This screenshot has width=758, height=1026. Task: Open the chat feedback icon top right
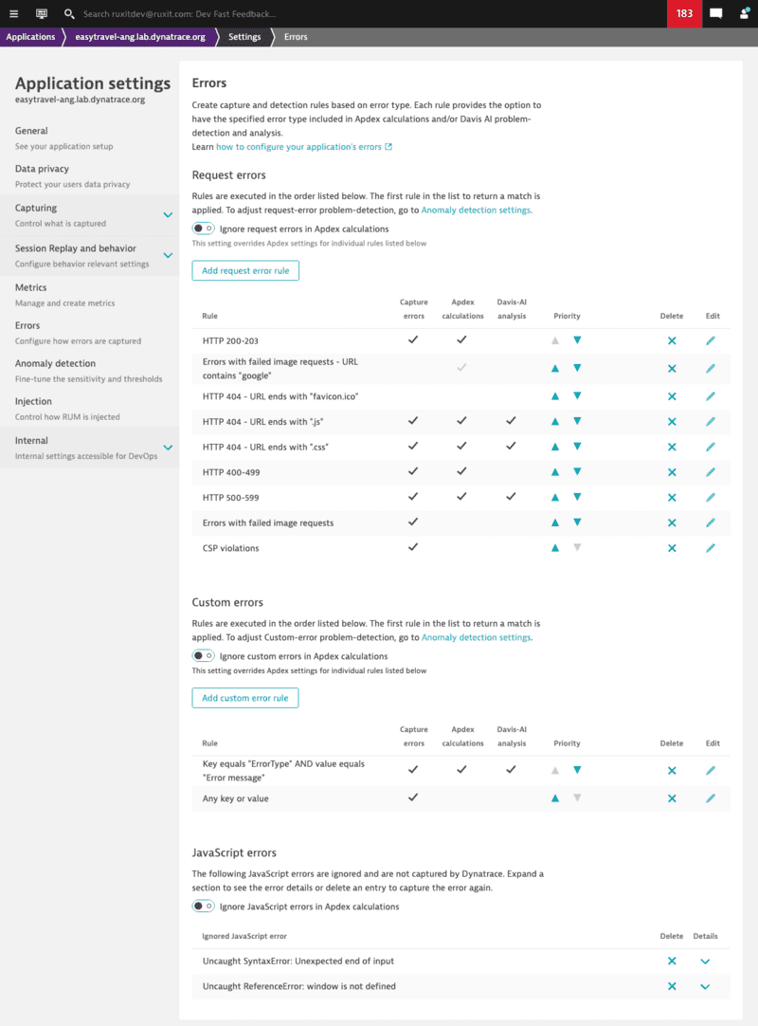coord(714,13)
